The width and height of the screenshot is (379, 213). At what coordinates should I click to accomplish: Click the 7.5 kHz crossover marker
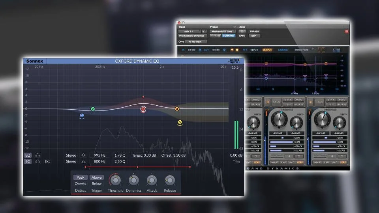coord(315,93)
